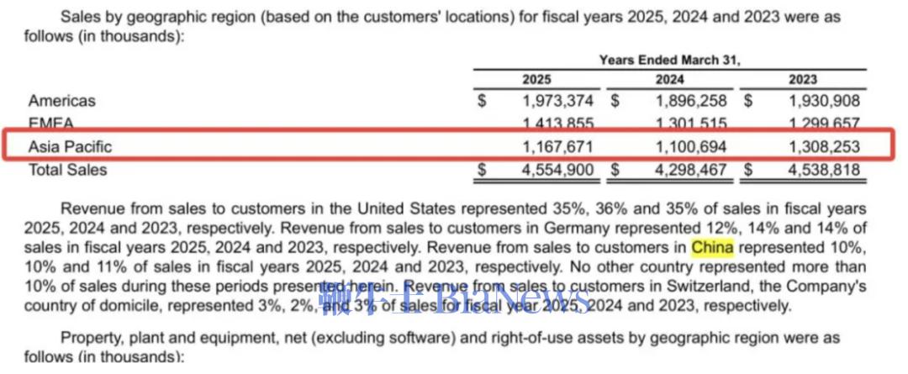Image resolution: width=908 pixels, height=374 pixels.
Task: Click the 2025 column header in table
Action: (x=536, y=80)
